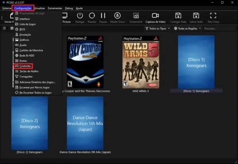Open BIOS settings entry
This screenshot has width=238, height=164.
38,29
